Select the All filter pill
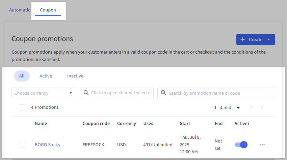 pyautogui.click(x=22, y=76)
